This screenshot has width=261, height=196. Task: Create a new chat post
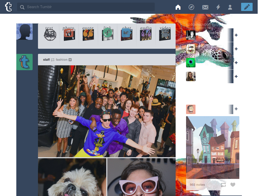[127, 34]
